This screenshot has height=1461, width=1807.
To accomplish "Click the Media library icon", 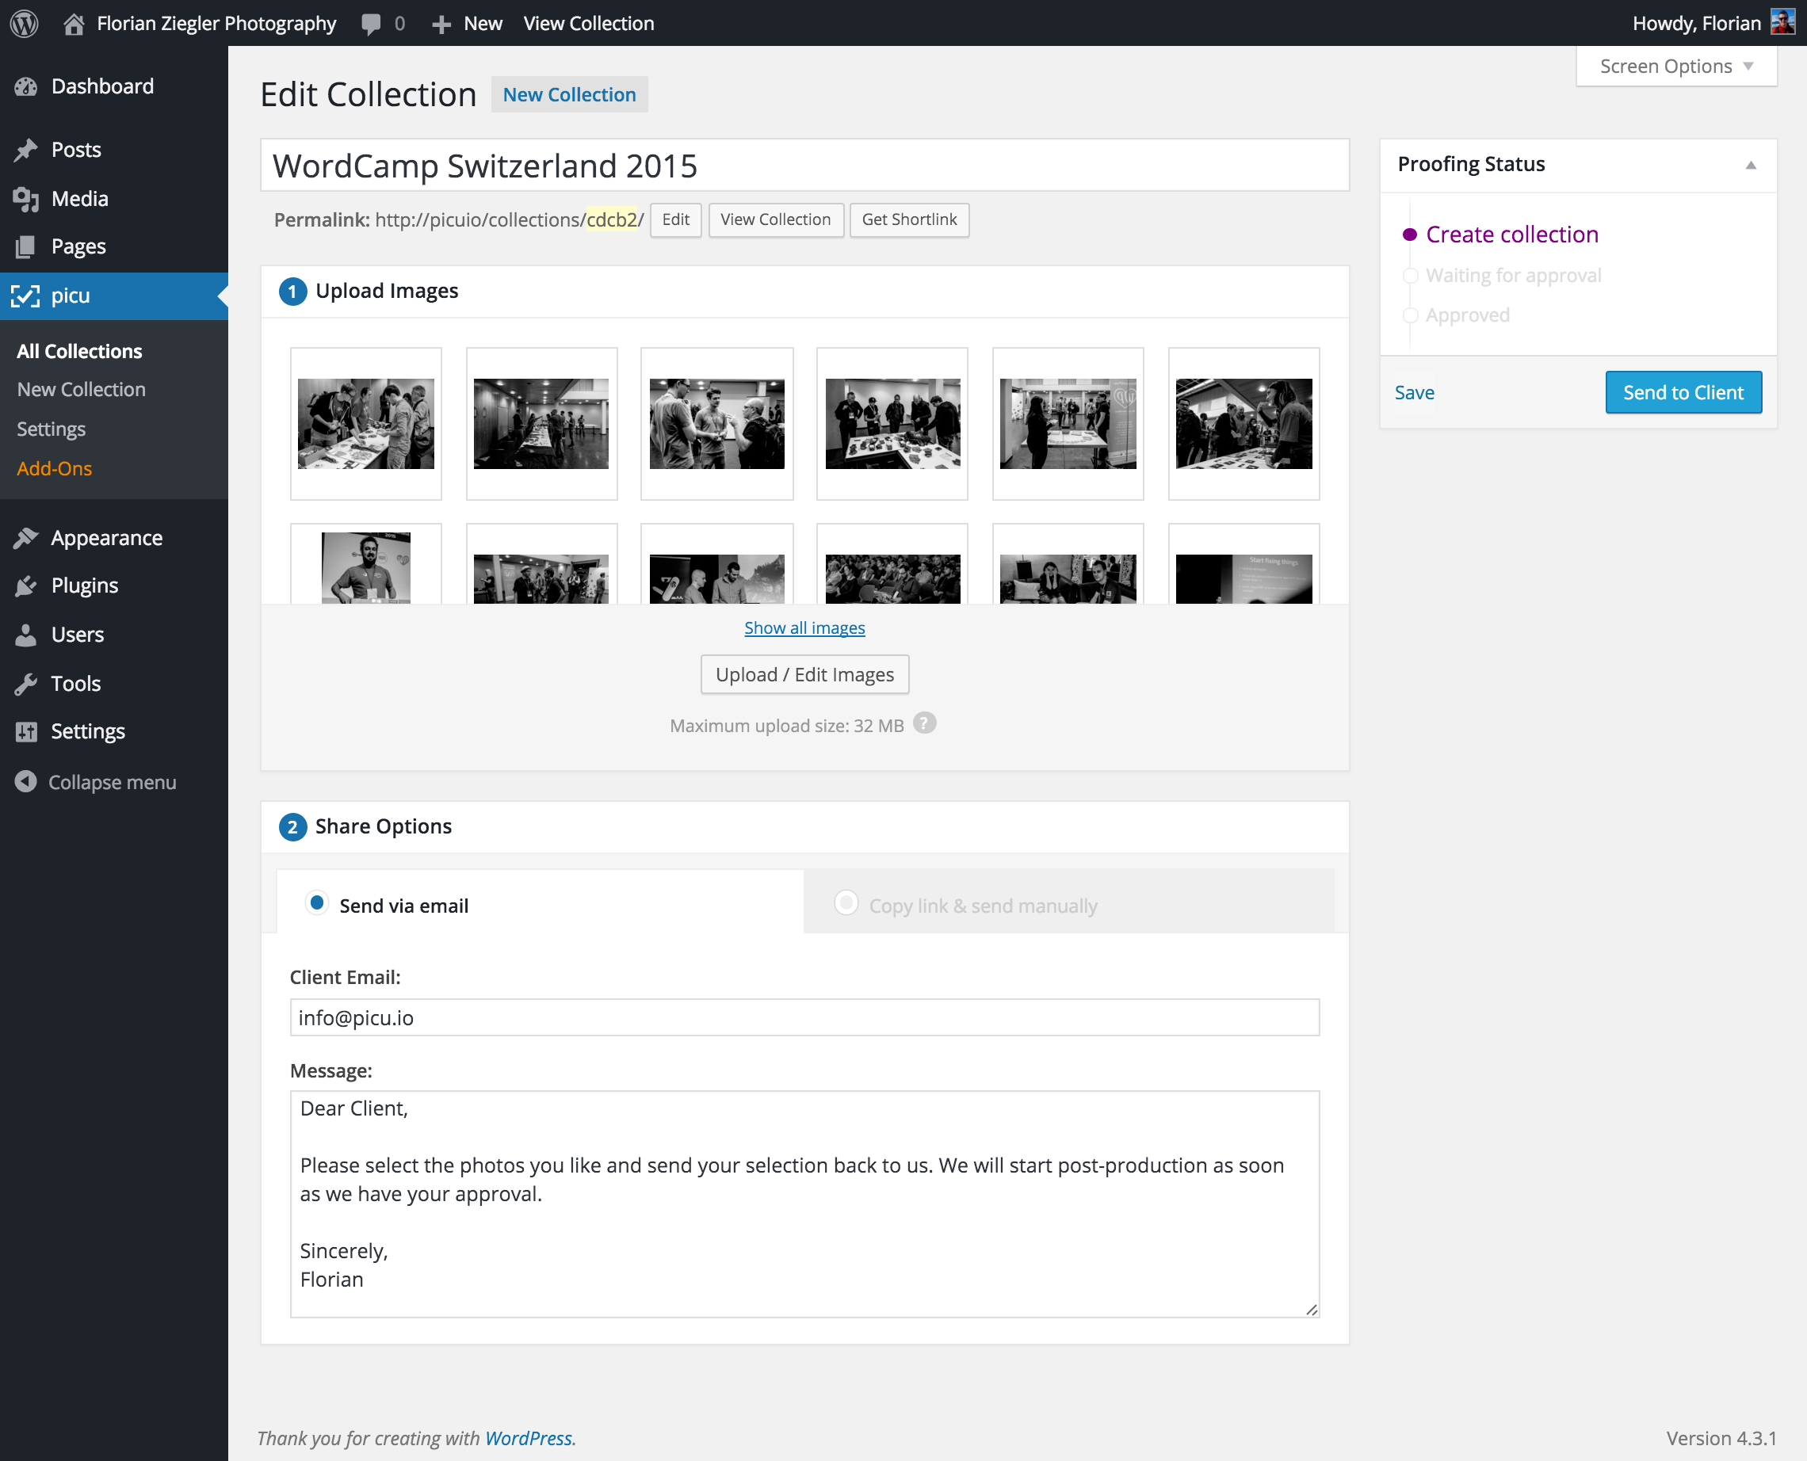I will point(26,199).
